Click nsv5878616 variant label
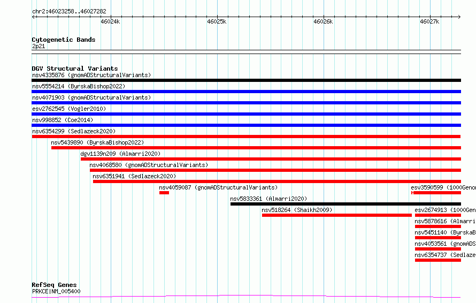Image resolution: width=476 pixels, height=303 pixels. coord(445,221)
